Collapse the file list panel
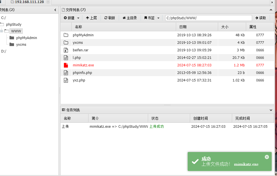 point(271,10)
